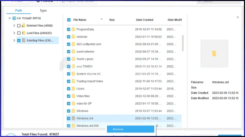Viewport: 245px width, 137px height.
Task: Click Lost Files (240425) tree label
Action: click(39, 33)
